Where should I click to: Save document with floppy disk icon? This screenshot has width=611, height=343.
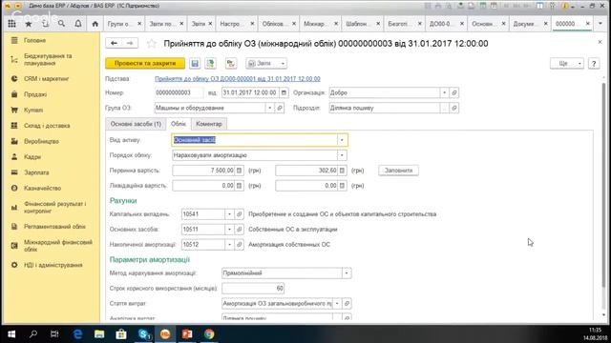click(195, 63)
